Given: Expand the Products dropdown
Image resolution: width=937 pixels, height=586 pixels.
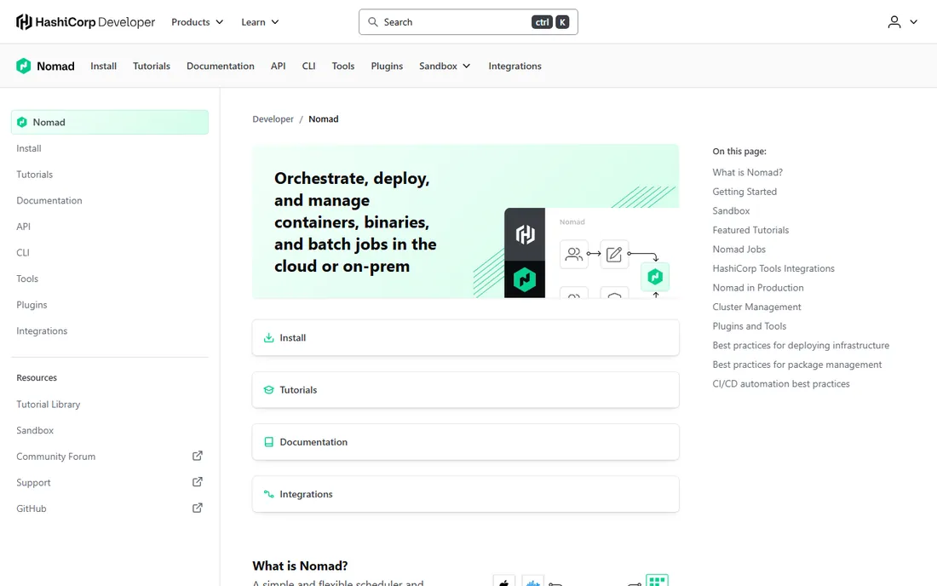Looking at the screenshot, I should 198,22.
